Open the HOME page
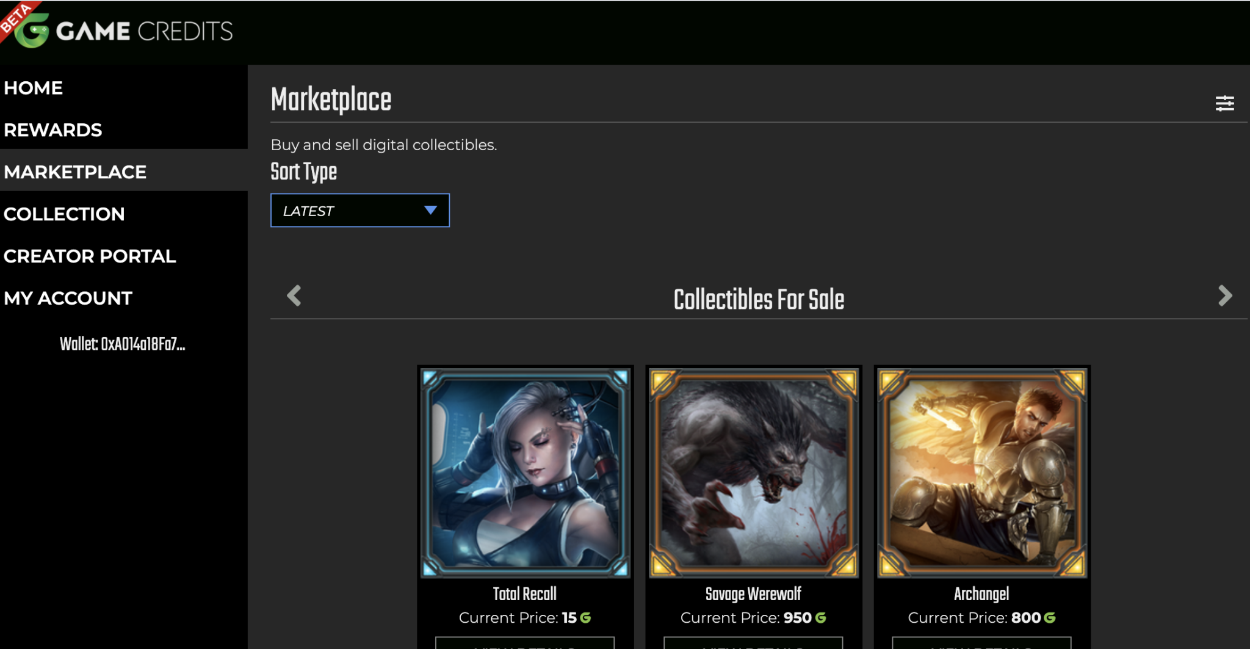This screenshot has height=649, width=1250. 33,87
